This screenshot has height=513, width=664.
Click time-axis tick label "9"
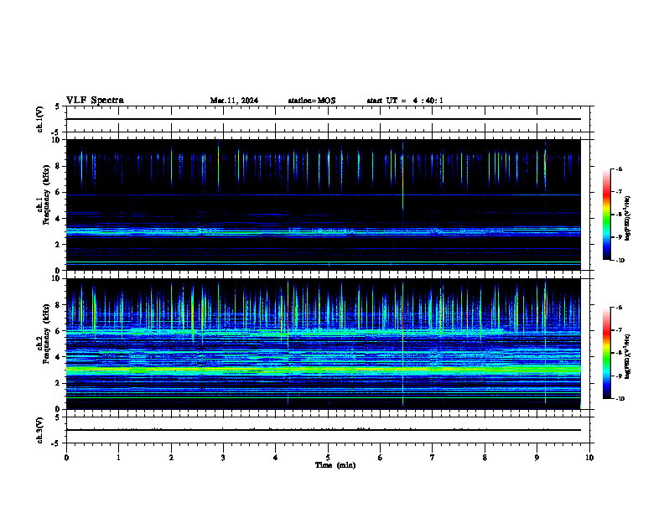tap(537, 458)
